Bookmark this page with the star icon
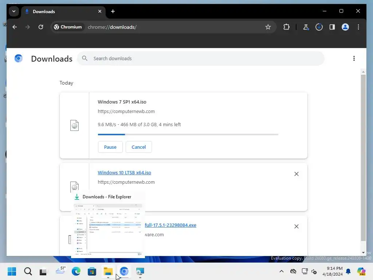Screen dimensions: 373x280 pos(268,27)
